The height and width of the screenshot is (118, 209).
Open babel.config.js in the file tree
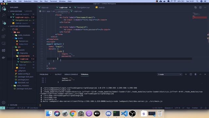[x=24, y=74]
